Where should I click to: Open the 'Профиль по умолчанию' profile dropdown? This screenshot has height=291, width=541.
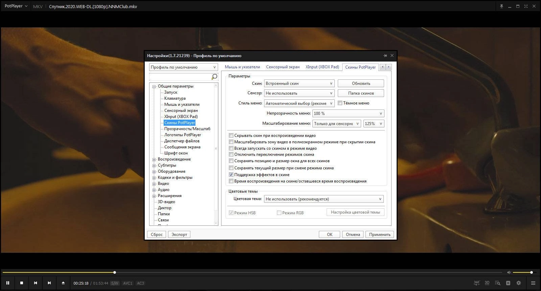[x=184, y=67]
